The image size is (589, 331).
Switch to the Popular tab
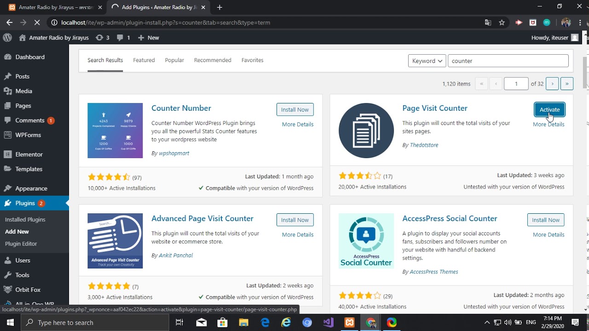174,60
